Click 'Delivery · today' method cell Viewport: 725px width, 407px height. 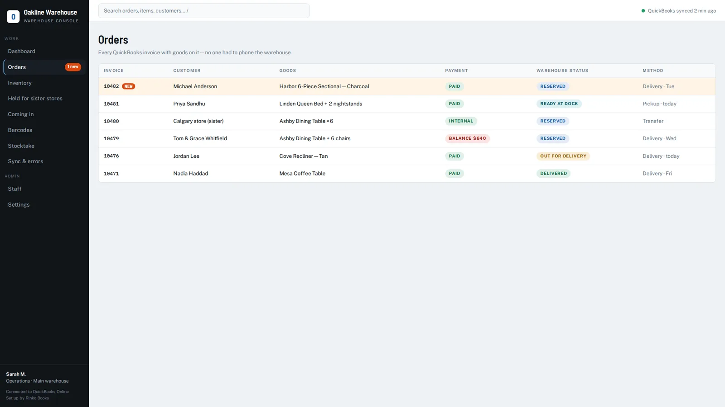pos(661,156)
